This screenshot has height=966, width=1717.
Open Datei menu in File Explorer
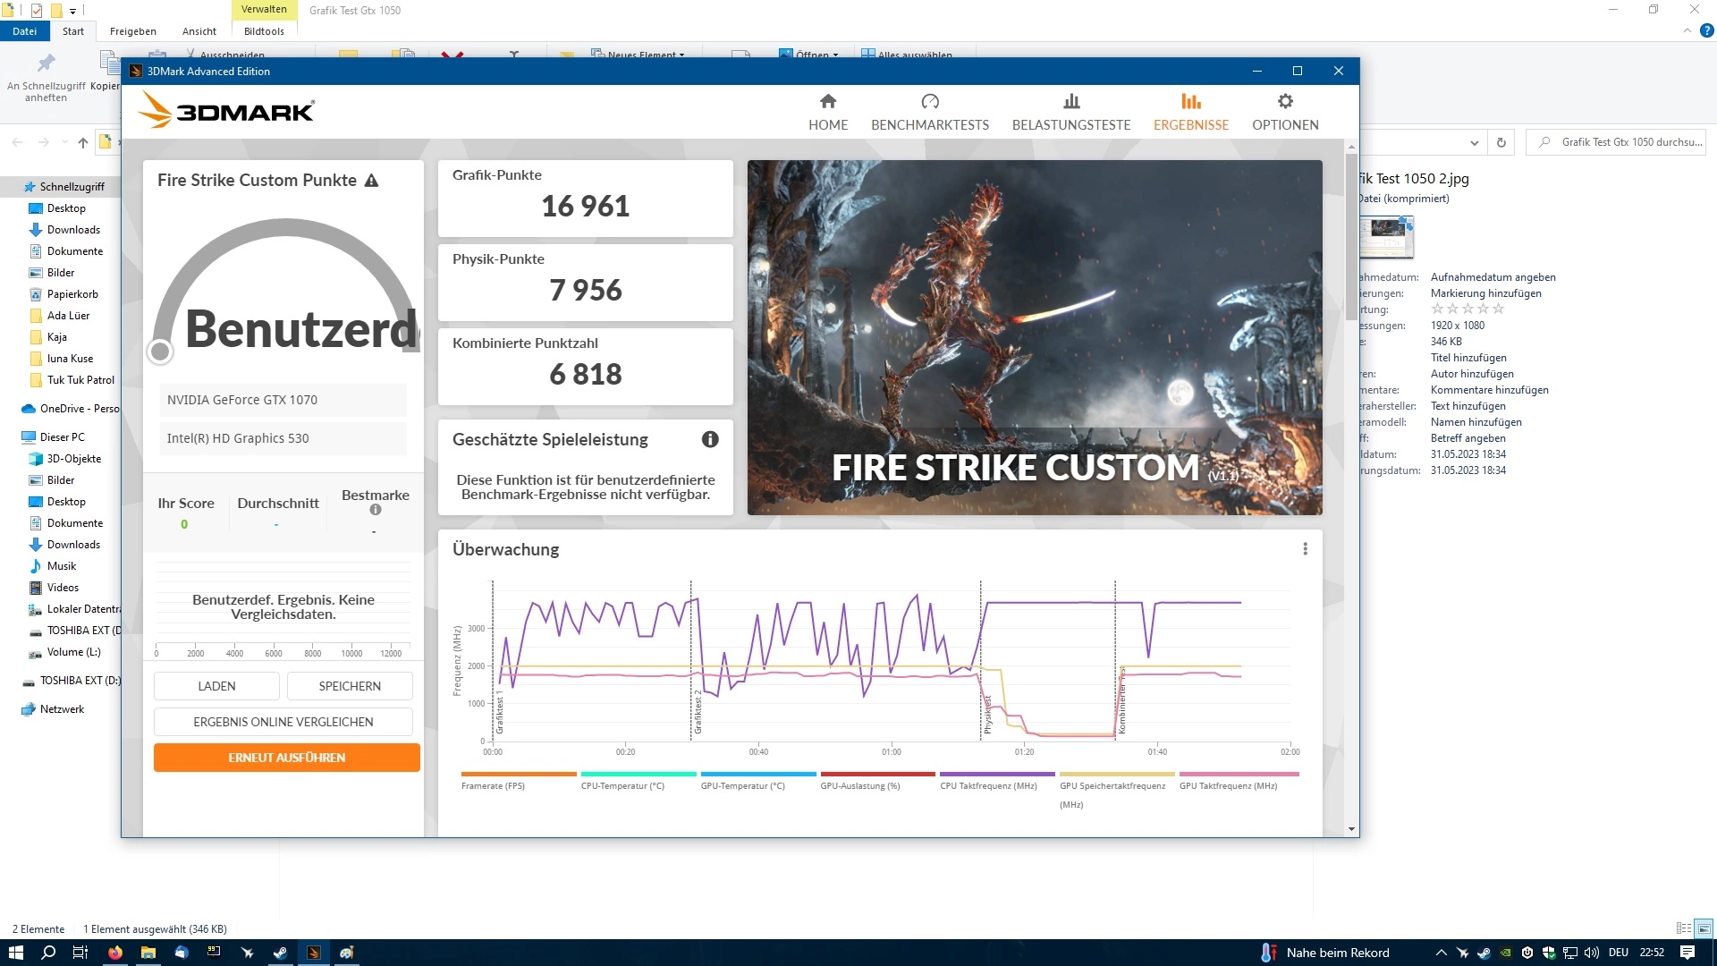[24, 31]
